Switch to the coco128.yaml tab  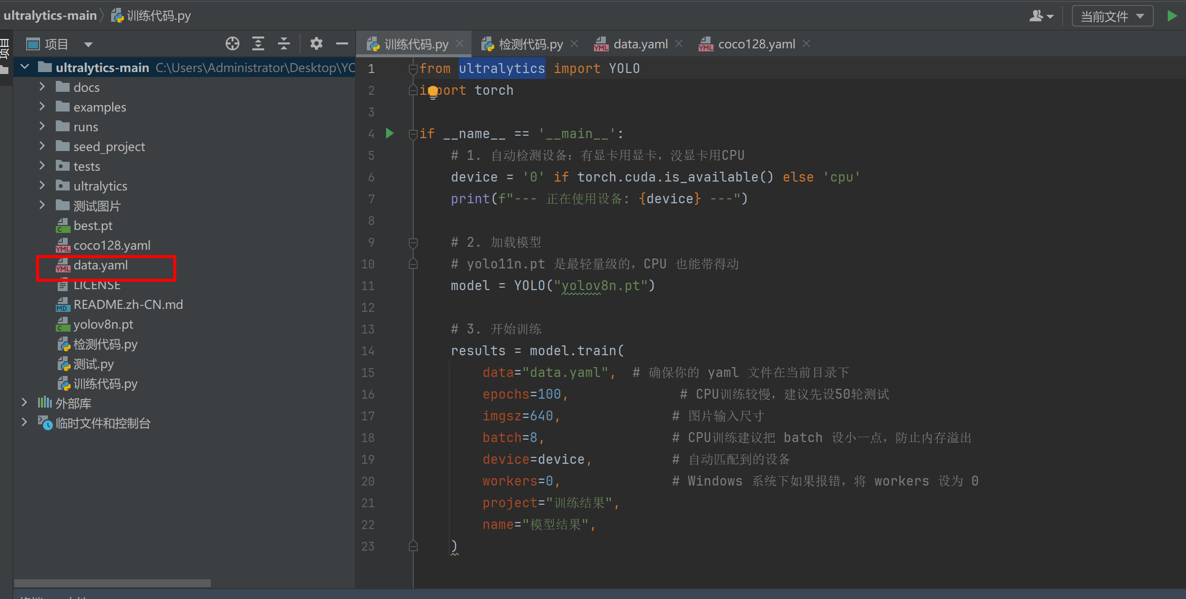pyautogui.click(x=756, y=44)
